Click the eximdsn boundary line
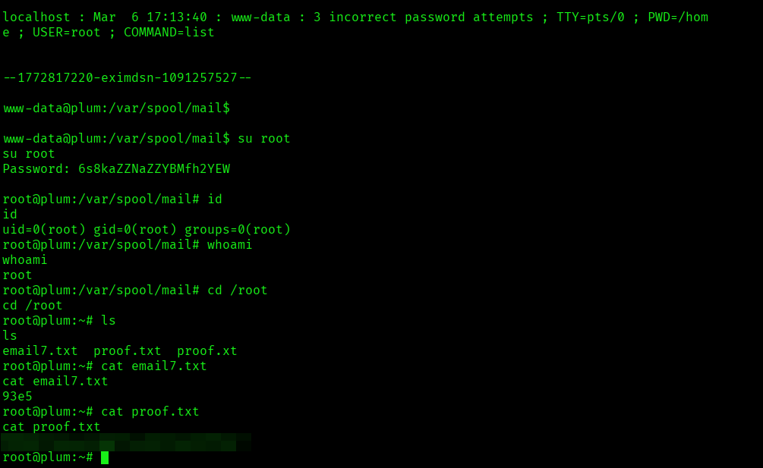763x468 pixels. pos(127,77)
